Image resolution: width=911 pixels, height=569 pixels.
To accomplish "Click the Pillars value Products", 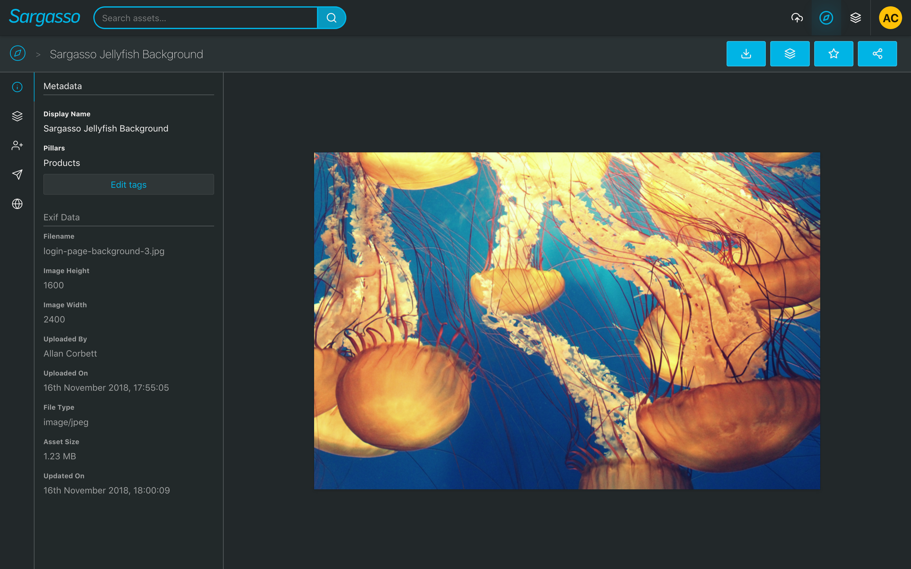I will click(62, 163).
